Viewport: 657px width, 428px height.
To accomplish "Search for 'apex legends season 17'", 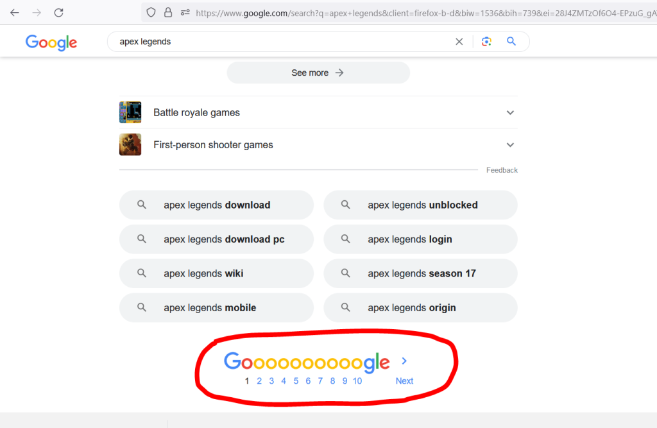I will click(x=420, y=273).
